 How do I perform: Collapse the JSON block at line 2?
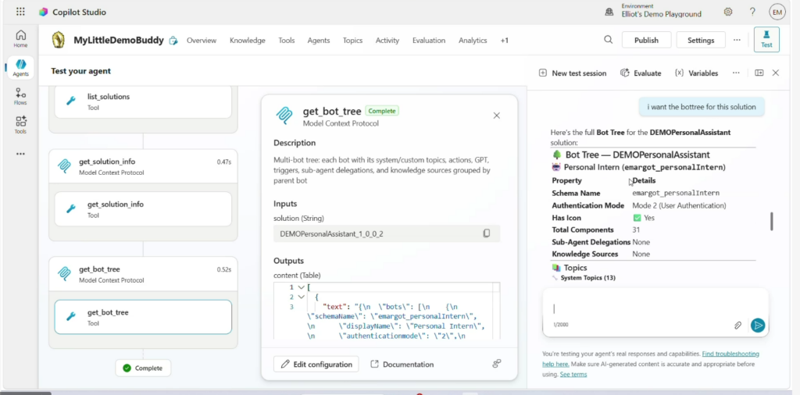[x=301, y=297]
